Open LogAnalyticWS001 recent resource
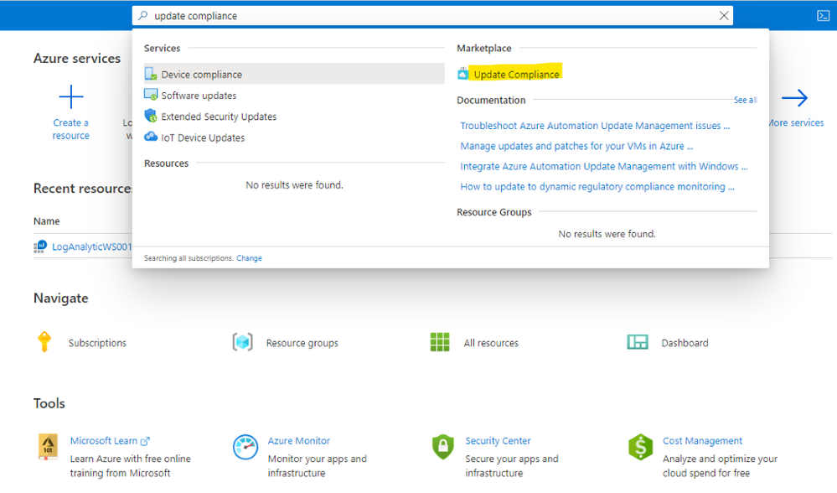837x493 pixels. tap(91, 246)
